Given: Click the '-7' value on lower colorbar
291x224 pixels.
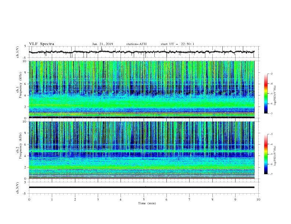Looking at the screenshot, I should (x=271, y=174).
